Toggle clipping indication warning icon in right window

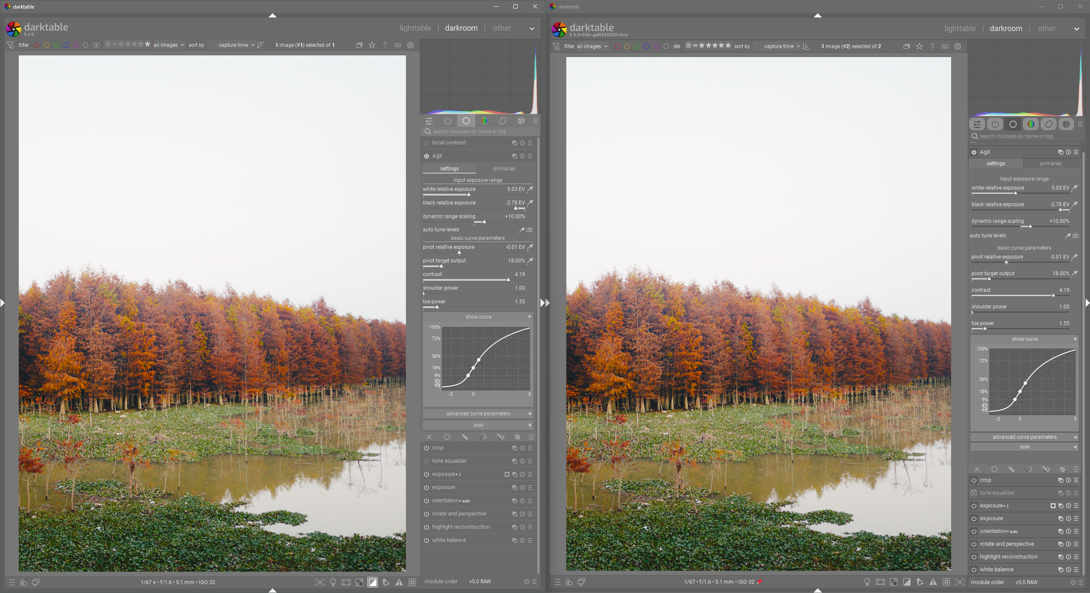click(906, 582)
